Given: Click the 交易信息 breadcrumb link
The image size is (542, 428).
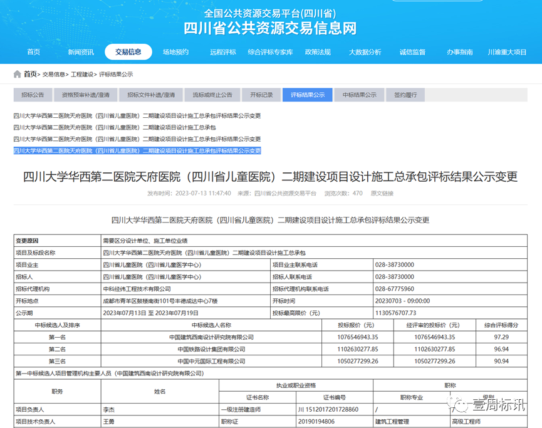Looking at the screenshot, I should [x=54, y=75].
